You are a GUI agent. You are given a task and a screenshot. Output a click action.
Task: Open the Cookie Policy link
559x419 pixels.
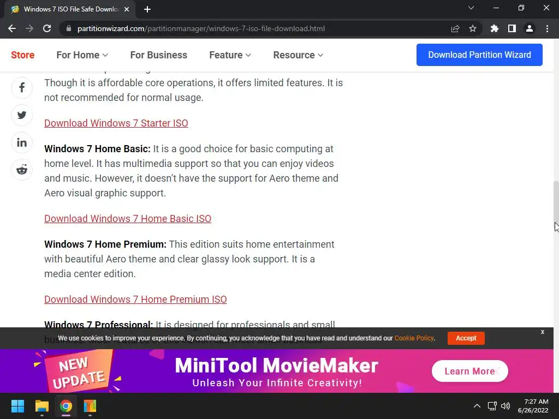click(414, 338)
